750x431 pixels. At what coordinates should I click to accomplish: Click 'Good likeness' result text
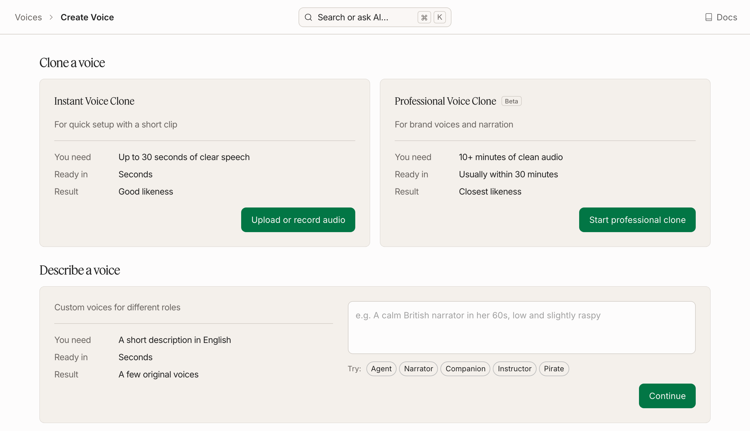click(x=146, y=191)
